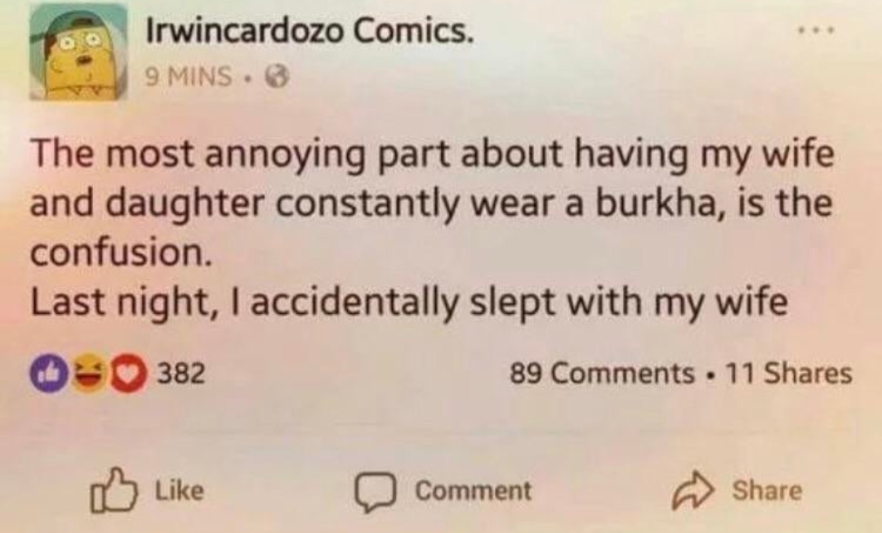The image size is (882, 533).
Task: Click the laughing Haha reaction icon
Action: (89, 374)
